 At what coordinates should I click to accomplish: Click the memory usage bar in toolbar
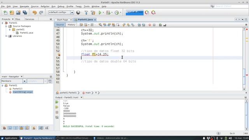coord(135,12)
